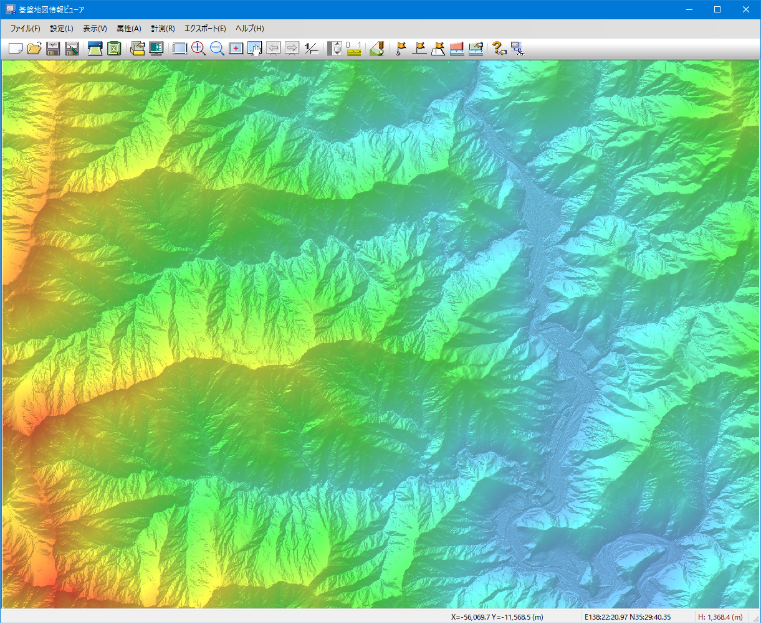Screen dimensions: 761x624
Task: Go to previous view with left arrow
Action: [273, 48]
